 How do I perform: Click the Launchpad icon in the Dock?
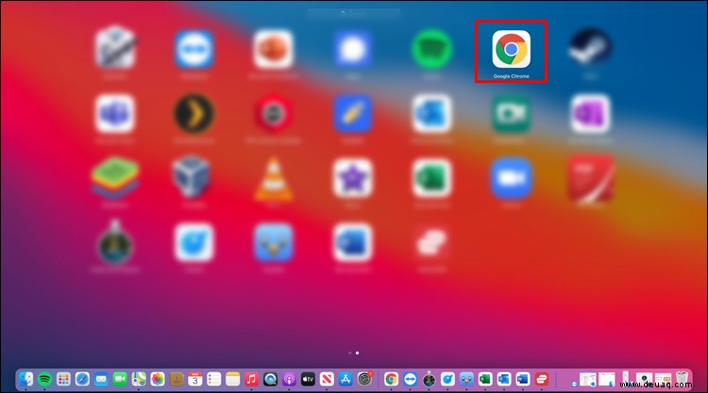63,379
